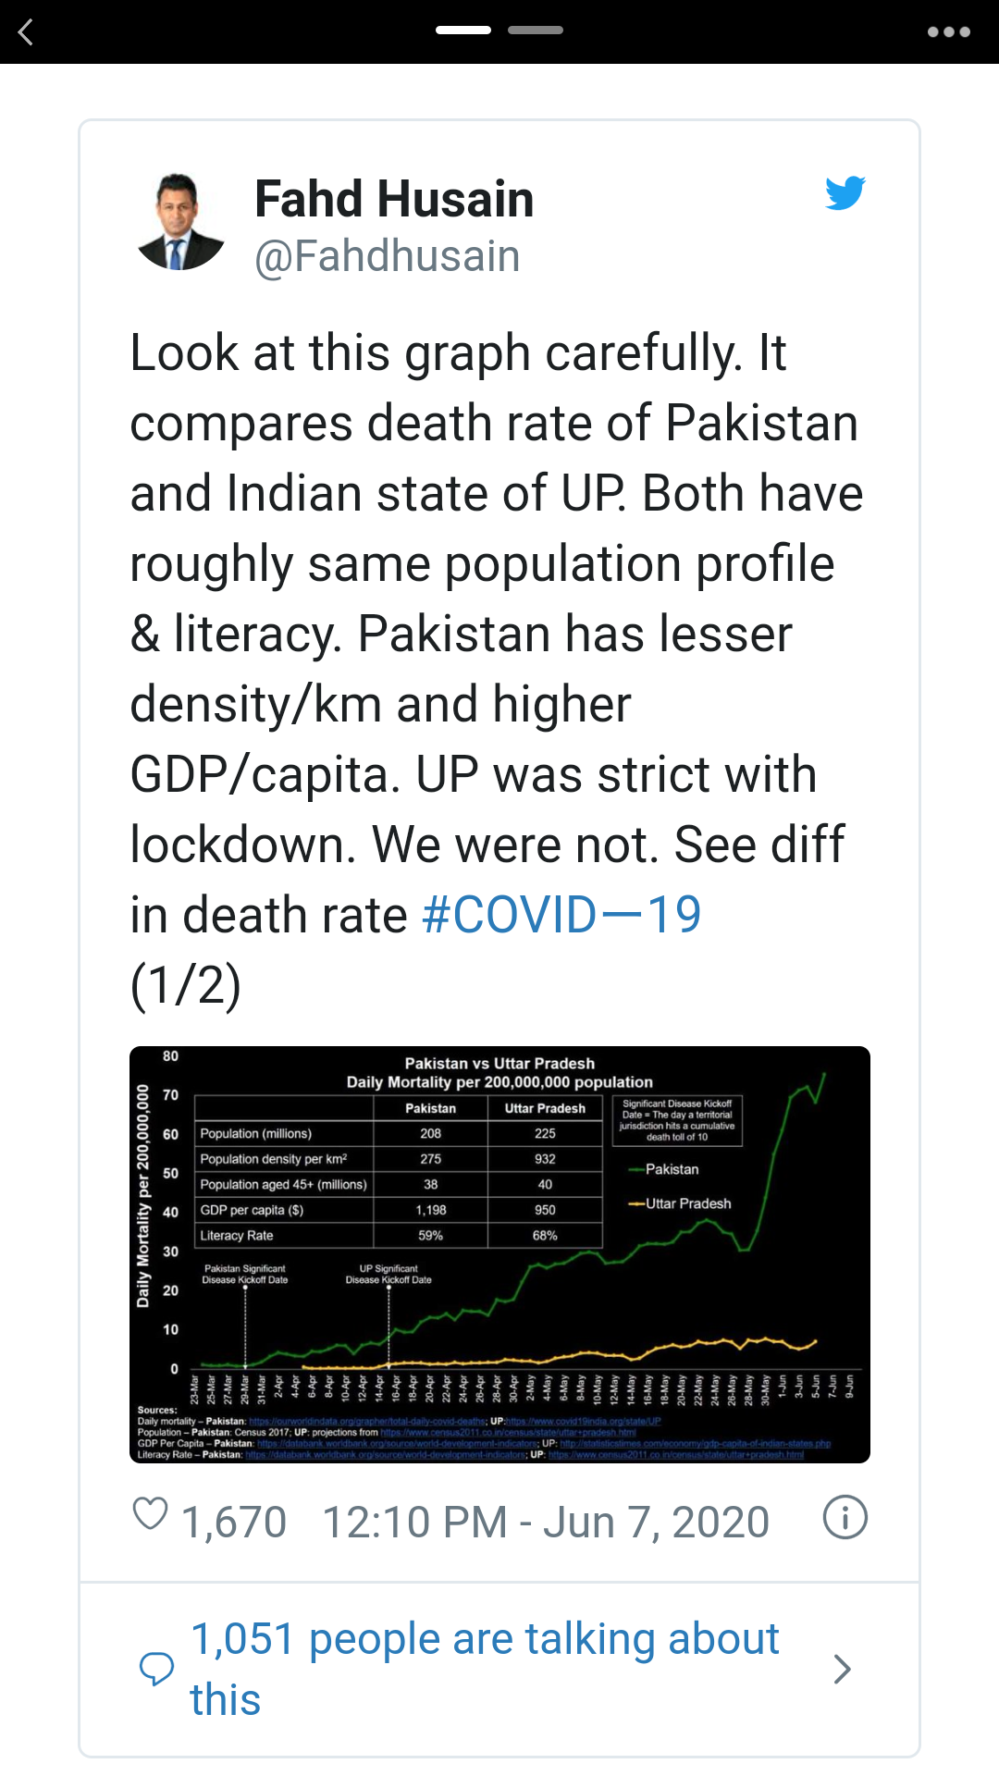Expand conversation with right chevron
This screenshot has height=1776, width=999.
coord(842,1669)
